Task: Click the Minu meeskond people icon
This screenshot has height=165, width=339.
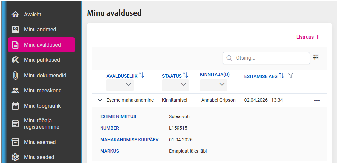Action: tap(15, 90)
